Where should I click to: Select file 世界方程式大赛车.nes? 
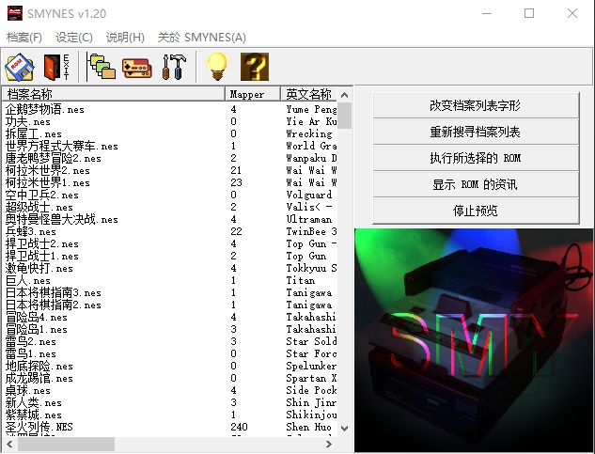click(61, 146)
